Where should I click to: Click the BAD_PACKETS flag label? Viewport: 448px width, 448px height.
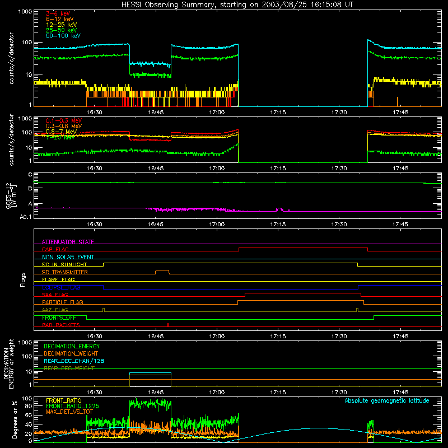point(61,325)
